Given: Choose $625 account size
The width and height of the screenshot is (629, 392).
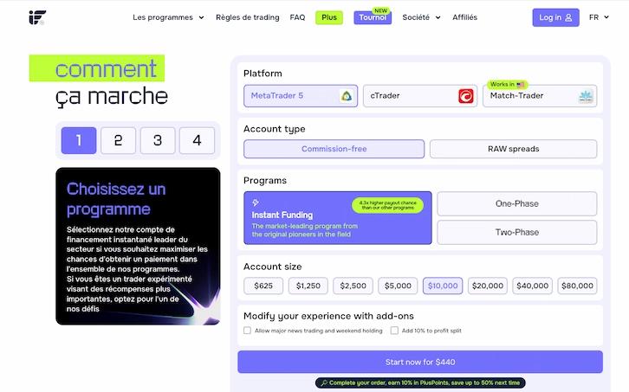Looking at the screenshot, I should point(263,286).
